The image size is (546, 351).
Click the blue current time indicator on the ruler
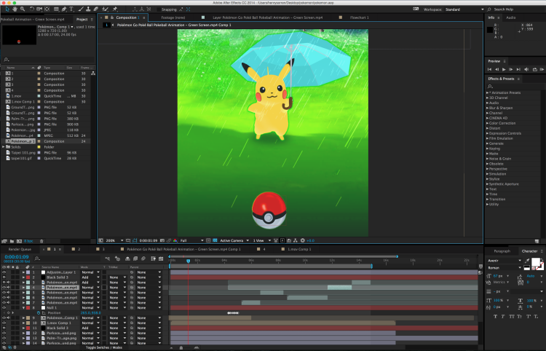[188, 261]
